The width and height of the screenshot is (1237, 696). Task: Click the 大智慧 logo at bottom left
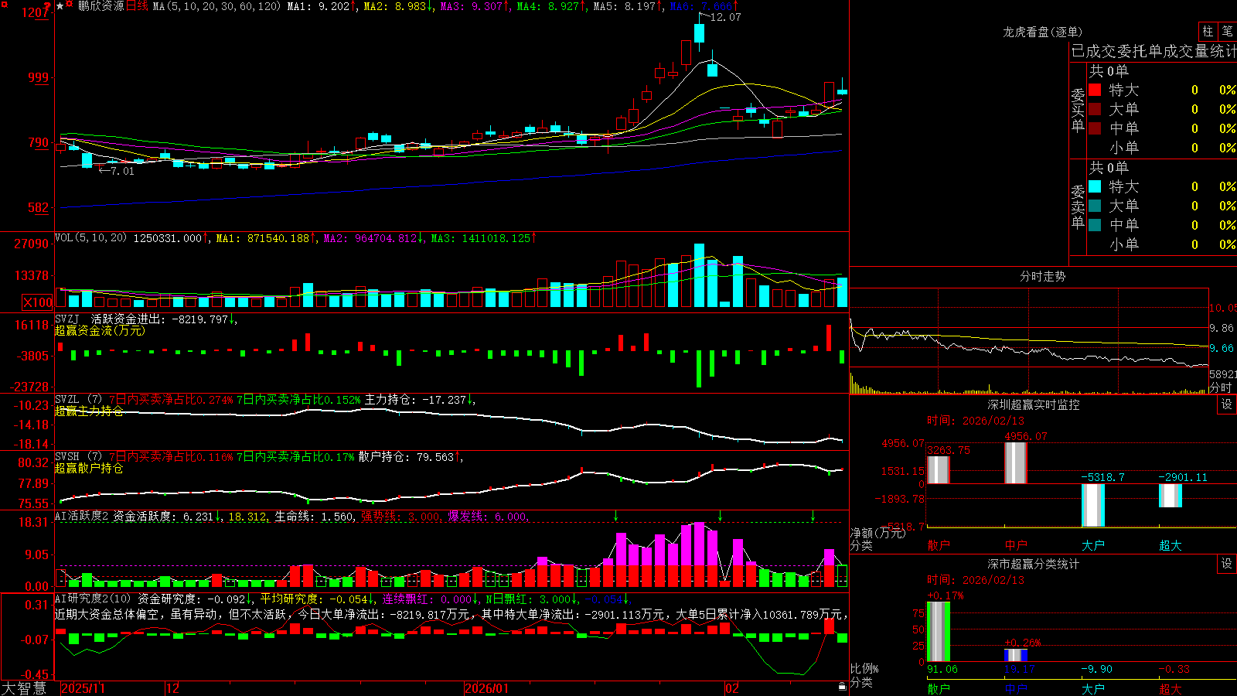[24, 688]
